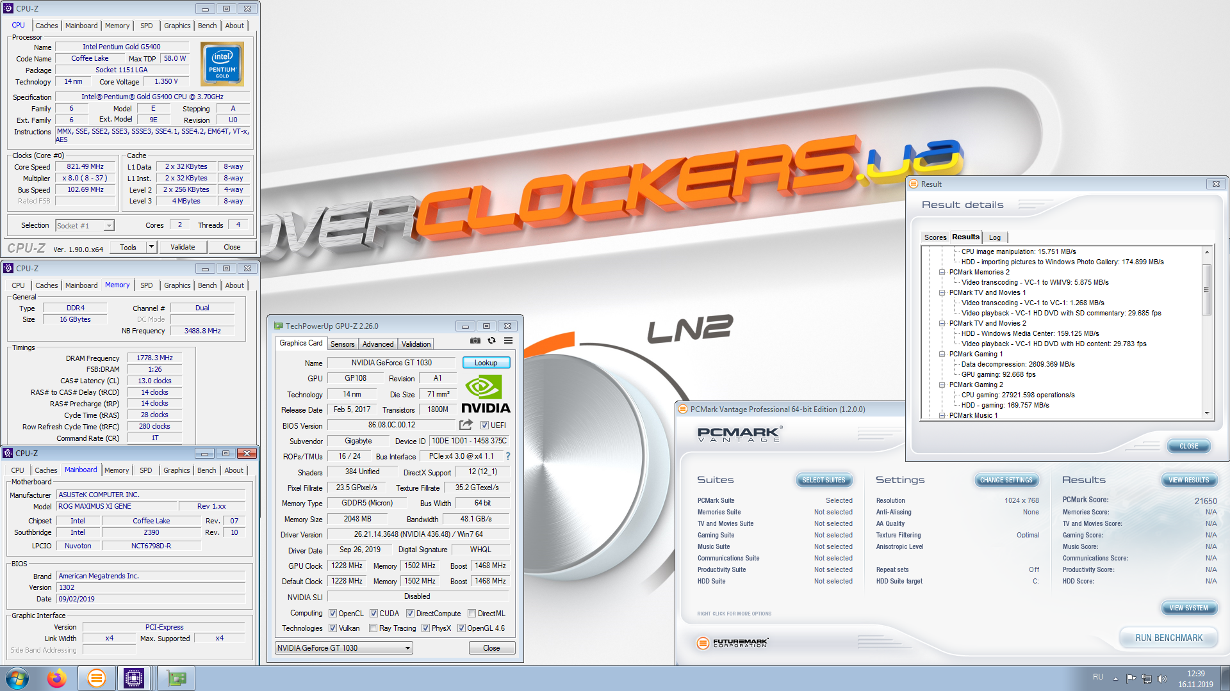
Task: Click the BIOS export share icon
Action: click(x=466, y=425)
